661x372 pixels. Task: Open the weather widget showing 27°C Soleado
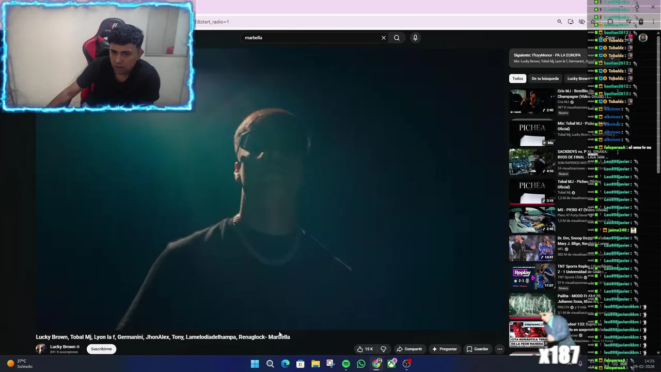click(x=20, y=364)
